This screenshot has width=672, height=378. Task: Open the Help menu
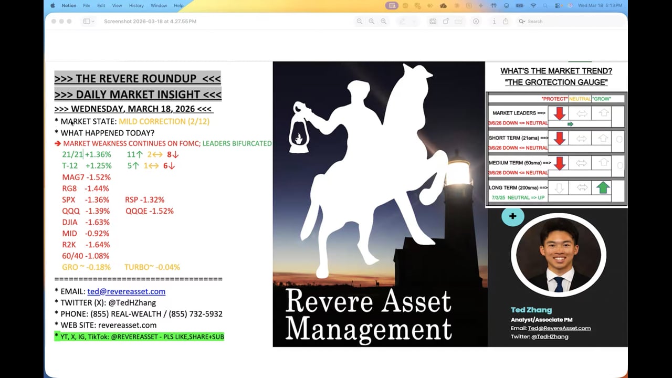[x=178, y=5]
